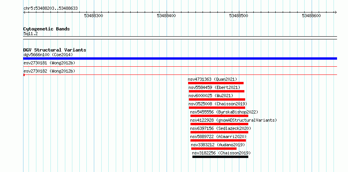Click the dgv5666n100 (Coe2014) label
This screenshot has width=348, height=172.
click(48, 55)
